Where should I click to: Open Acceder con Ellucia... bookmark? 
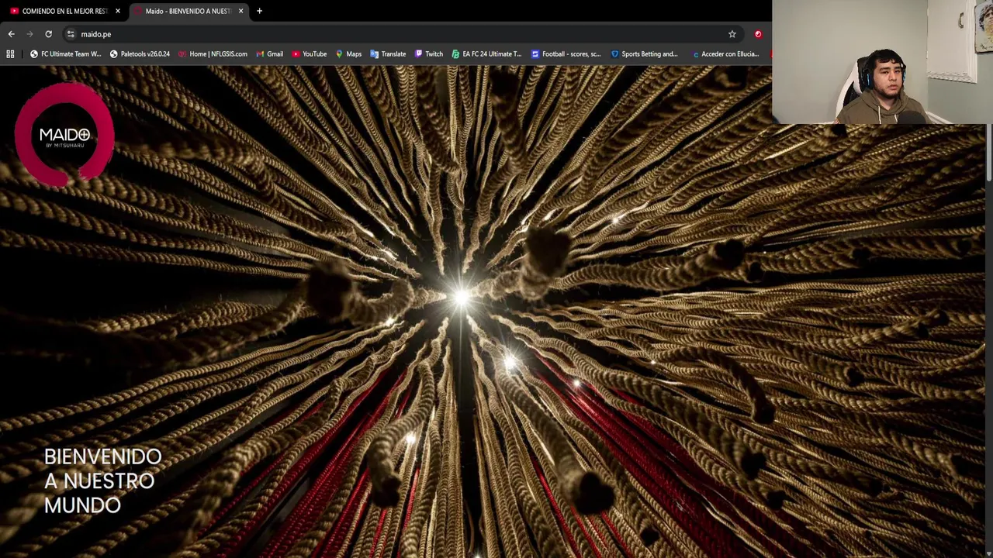pyautogui.click(x=725, y=54)
